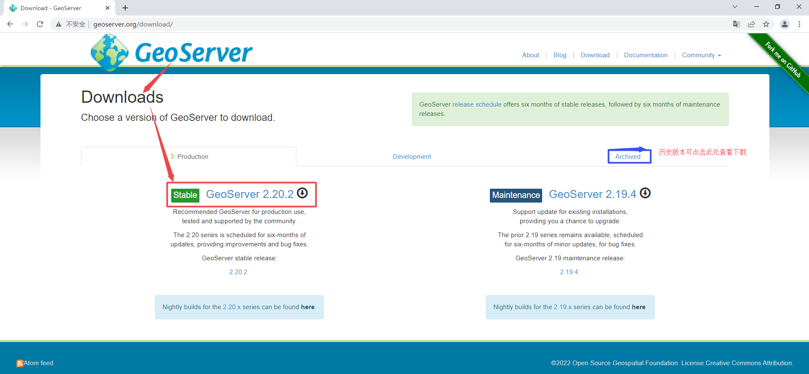Click "GeoServer stable release:" text

tap(239, 258)
